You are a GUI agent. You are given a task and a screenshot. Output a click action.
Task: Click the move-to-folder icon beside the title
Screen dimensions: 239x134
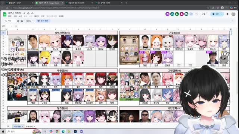[x=28, y=13]
